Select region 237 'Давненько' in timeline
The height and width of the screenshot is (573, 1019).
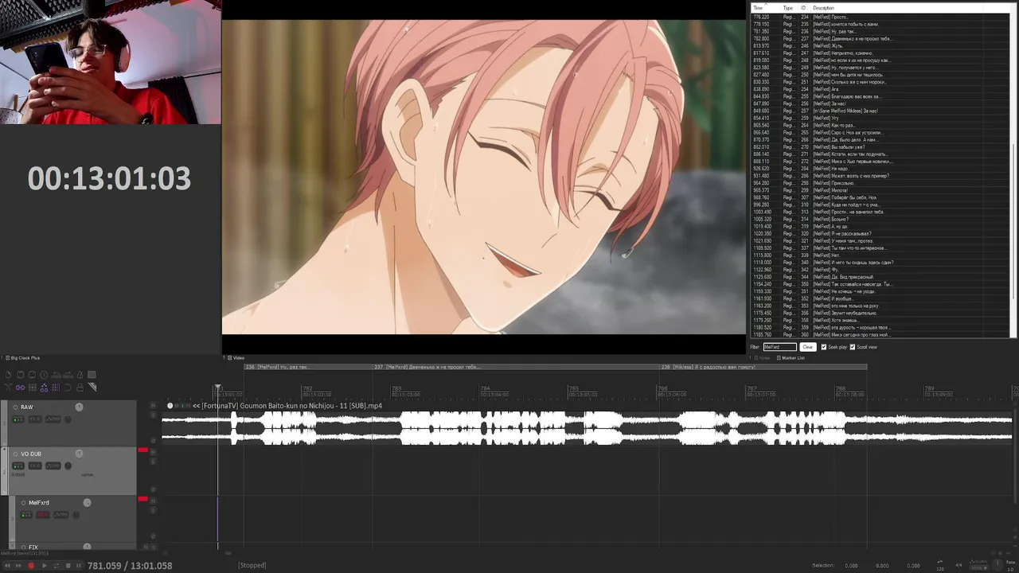pyautogui.click(x=515, y=367)
